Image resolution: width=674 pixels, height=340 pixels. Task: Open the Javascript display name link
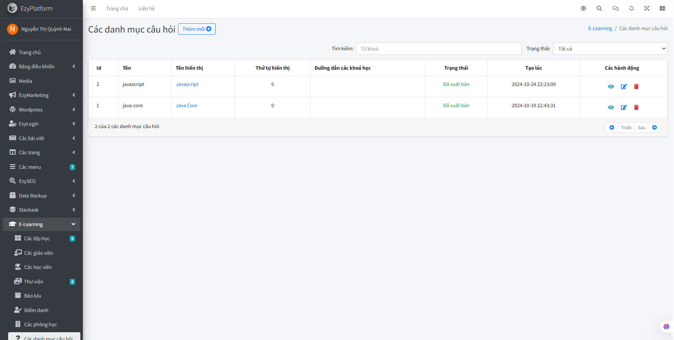click(187, 84)
